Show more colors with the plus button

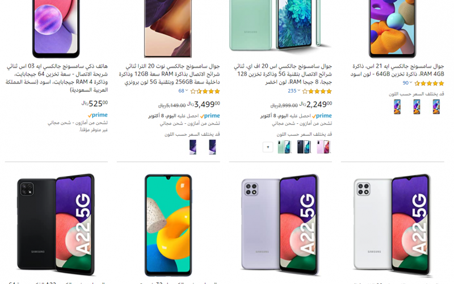(x=268, y=147)
